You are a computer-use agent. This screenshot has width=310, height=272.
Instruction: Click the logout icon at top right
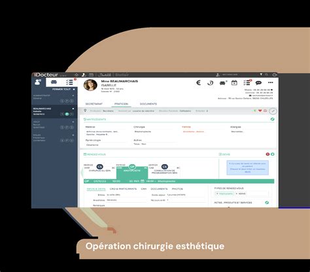click(x=275, y=75)
